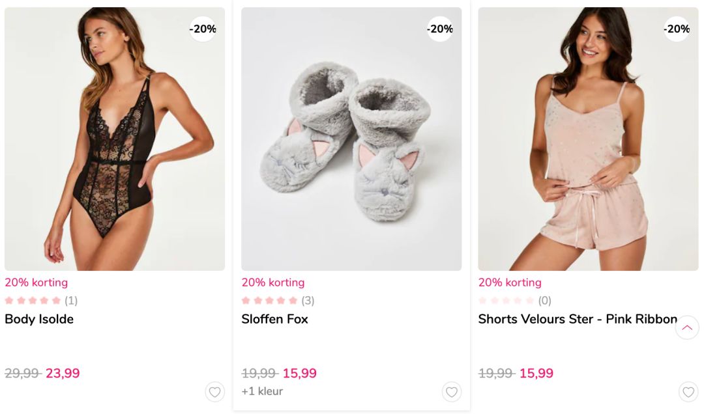Click the scroll-to-top arrow button
704x414 pixels.
[686, 327]
